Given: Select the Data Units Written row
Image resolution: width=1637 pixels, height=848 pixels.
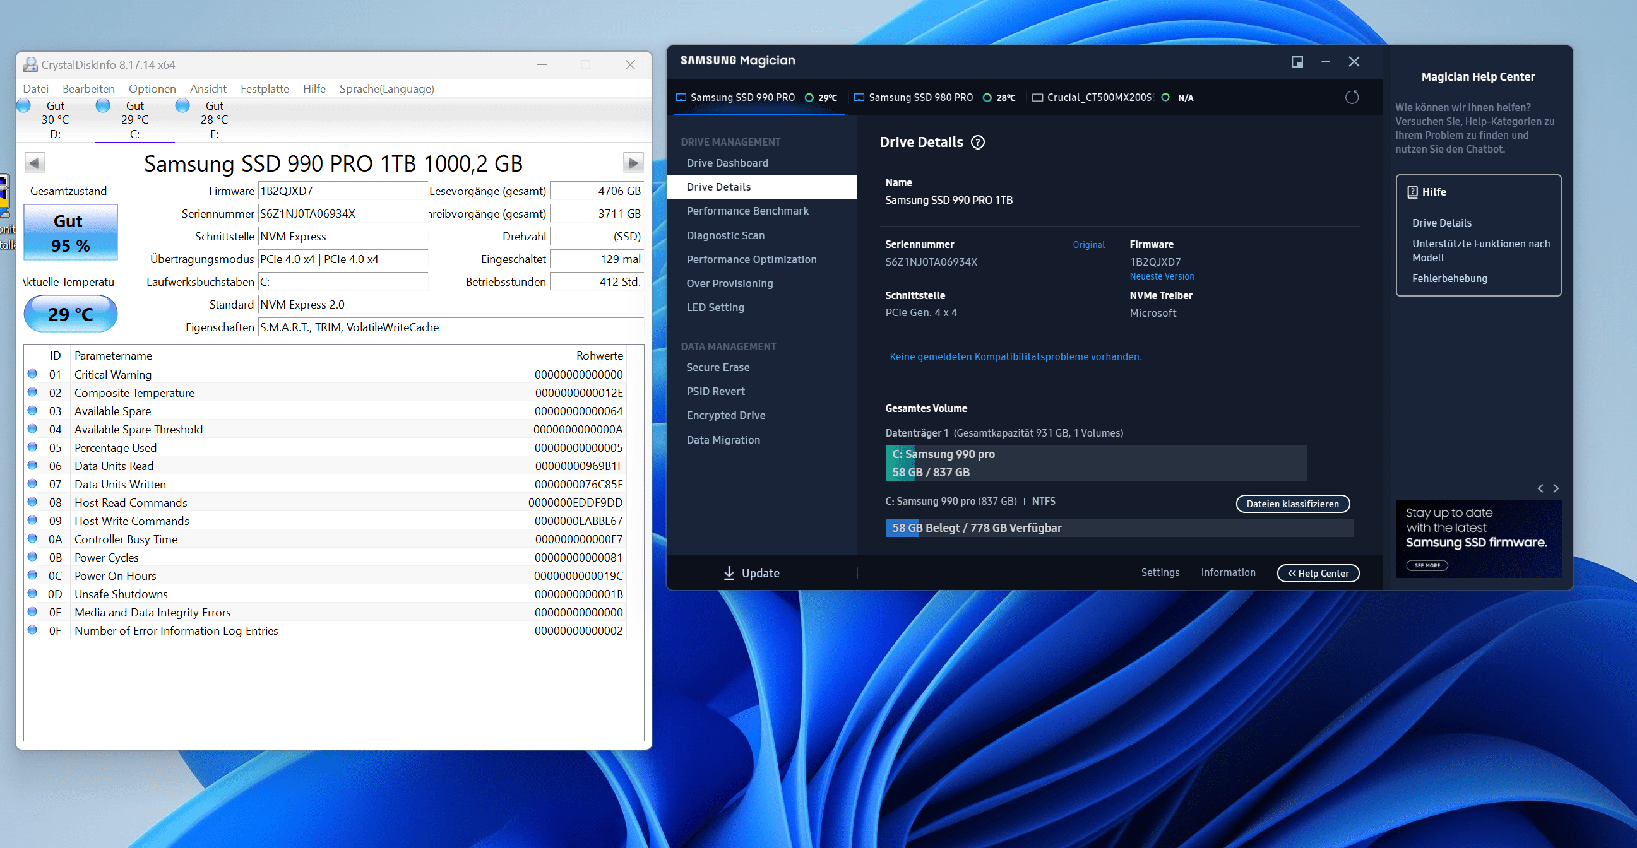Looking at the screenshot, I should 326,484.
